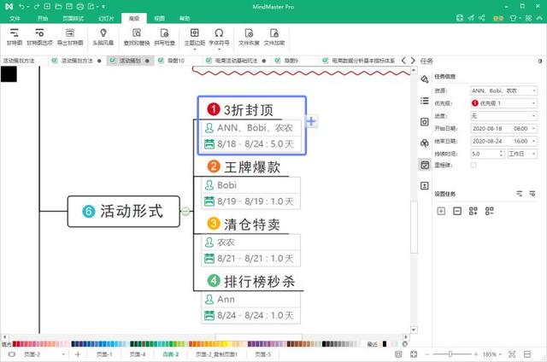Click Export Gantt chart (导出甘特图) icon
Screen dimensions: 547x362
tap(70, 37)
